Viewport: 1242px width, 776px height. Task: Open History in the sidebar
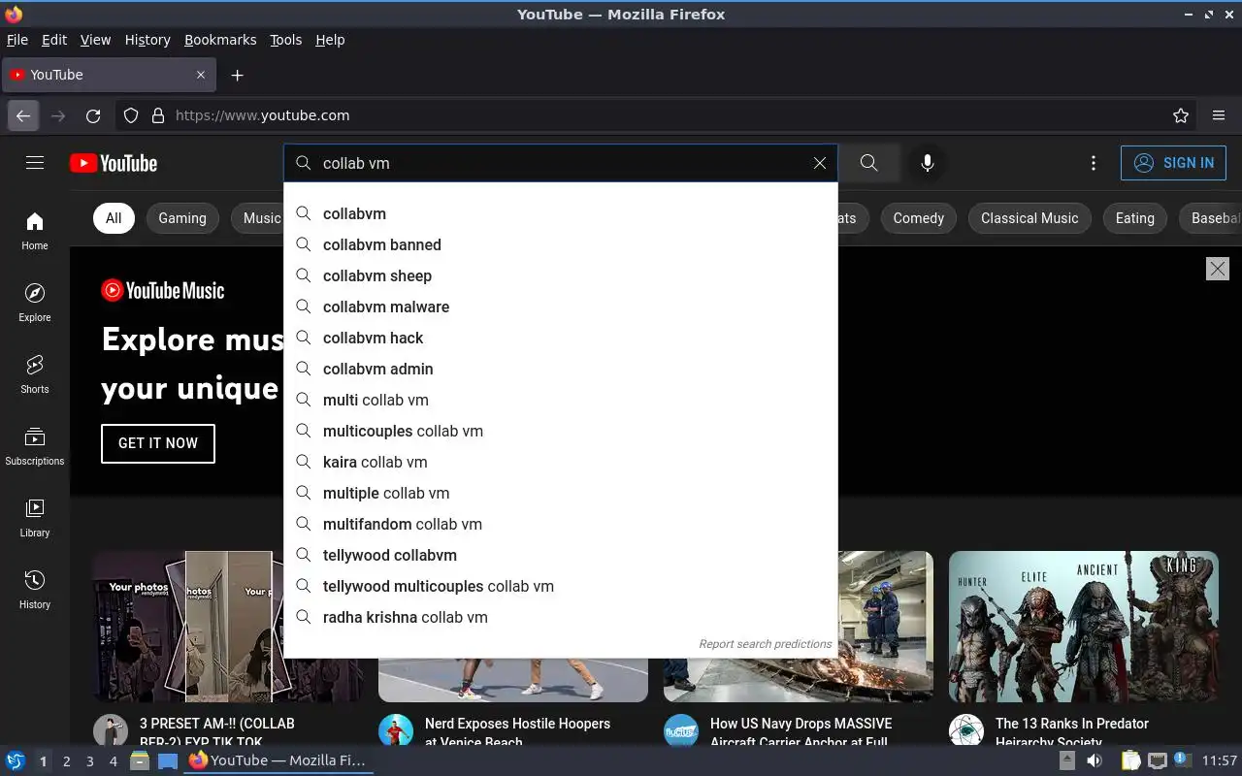pos(35,590)
